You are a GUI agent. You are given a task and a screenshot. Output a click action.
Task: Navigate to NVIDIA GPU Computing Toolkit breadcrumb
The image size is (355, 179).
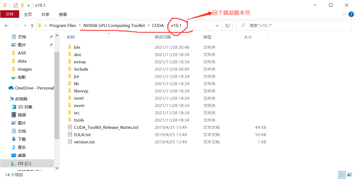click(114, 25)
